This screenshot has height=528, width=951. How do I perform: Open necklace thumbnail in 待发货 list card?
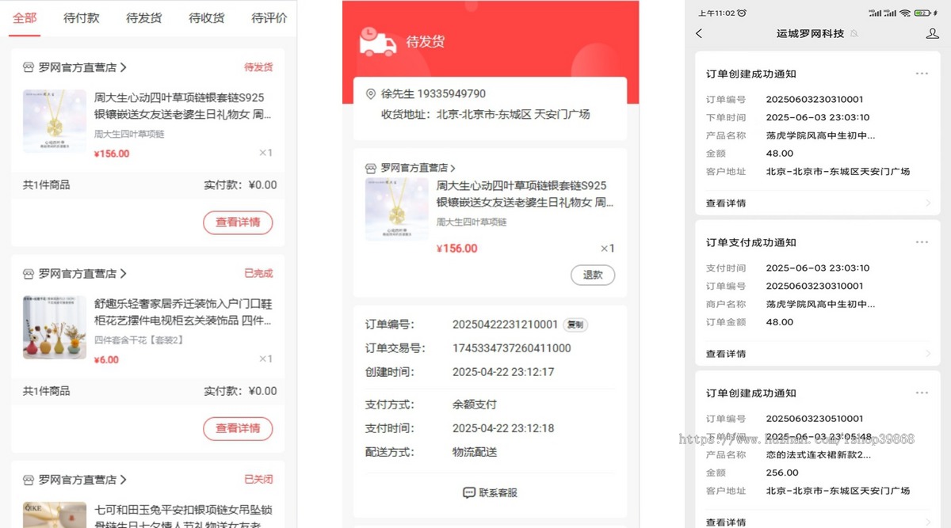pos(55,121)
